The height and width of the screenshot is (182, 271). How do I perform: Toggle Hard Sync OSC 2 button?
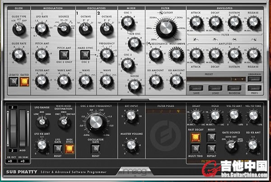85,55
